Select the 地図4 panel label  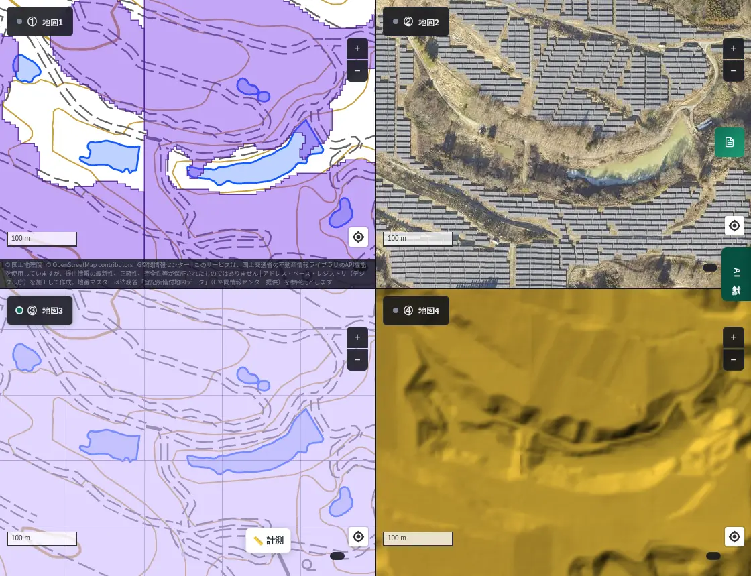(x=416, y=310)
